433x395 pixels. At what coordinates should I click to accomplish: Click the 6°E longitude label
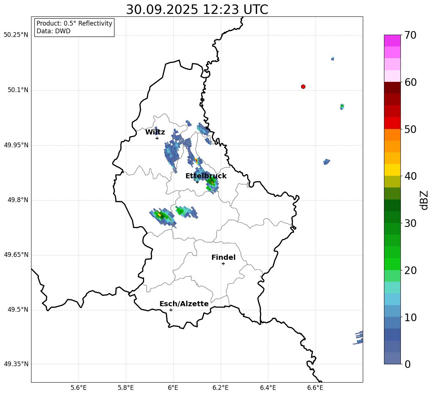pyautogui.click(x=173, y=388)
